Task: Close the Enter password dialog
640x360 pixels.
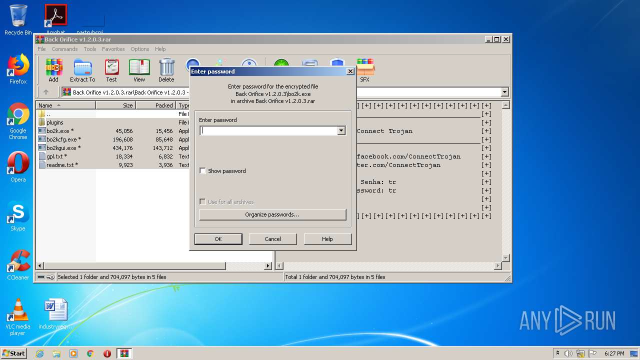Action: click(350, 71)
